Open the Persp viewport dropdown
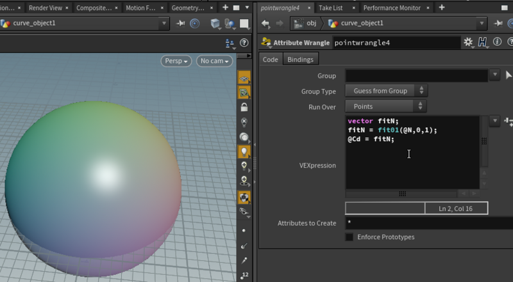The height and width of the screenshot is (282, 513). point(176,61)
